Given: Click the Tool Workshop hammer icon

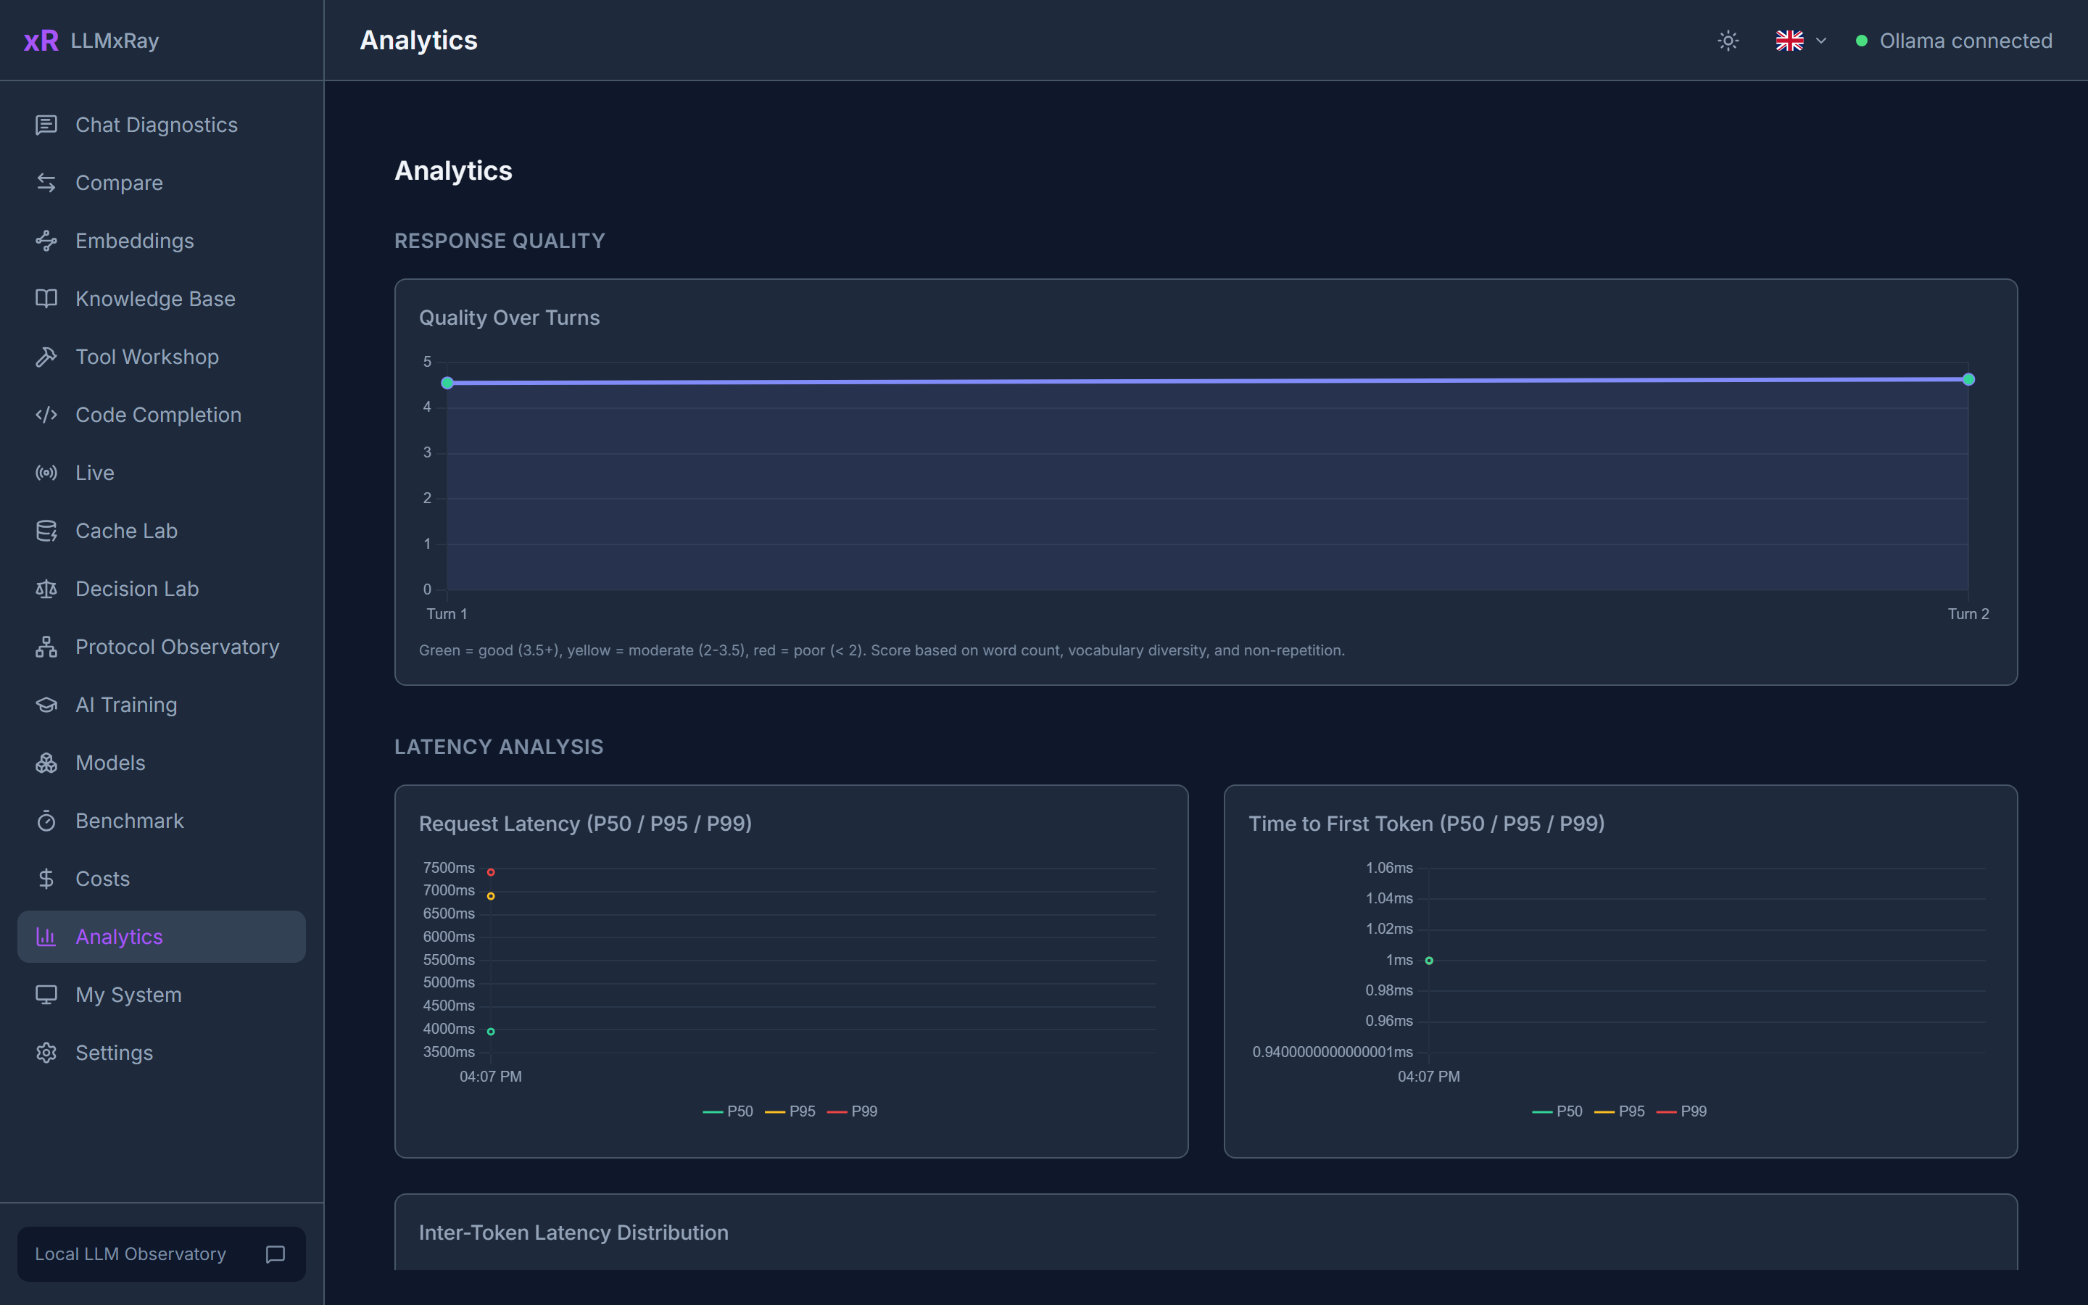Looking at the screenshot, I should pos(46,357).
